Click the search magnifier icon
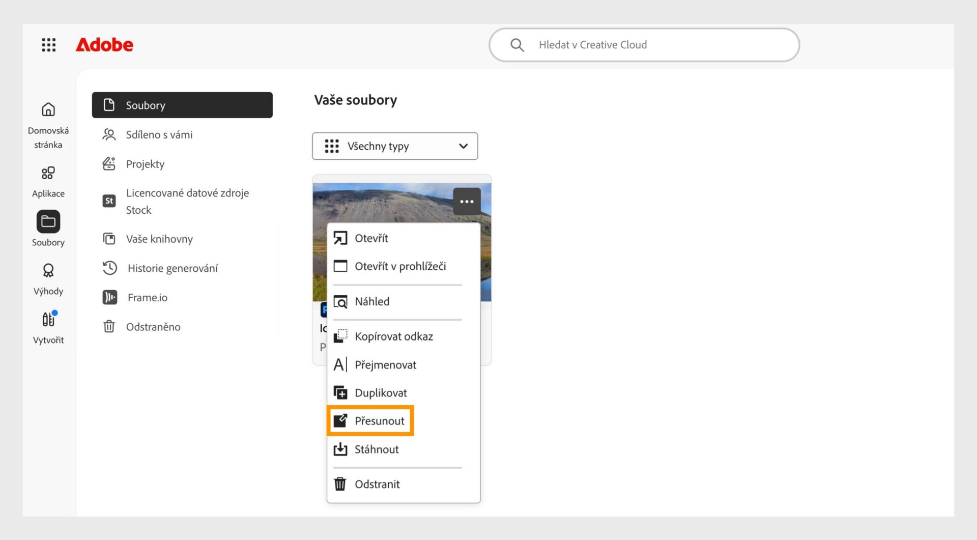 point(517,45)
